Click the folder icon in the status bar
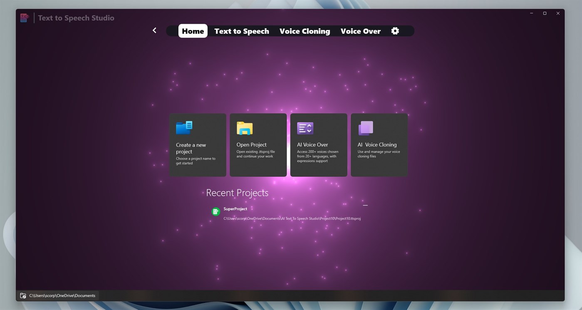 tap(23, 295)
